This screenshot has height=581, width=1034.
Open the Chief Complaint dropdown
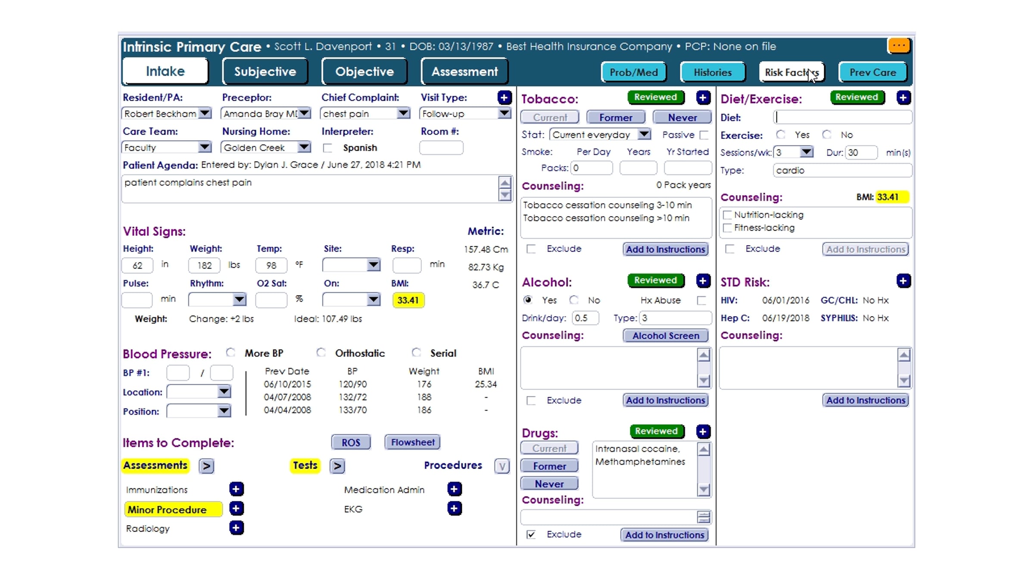pos(403,114)
